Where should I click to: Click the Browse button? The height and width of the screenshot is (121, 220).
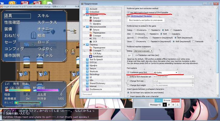coord(167,100)
